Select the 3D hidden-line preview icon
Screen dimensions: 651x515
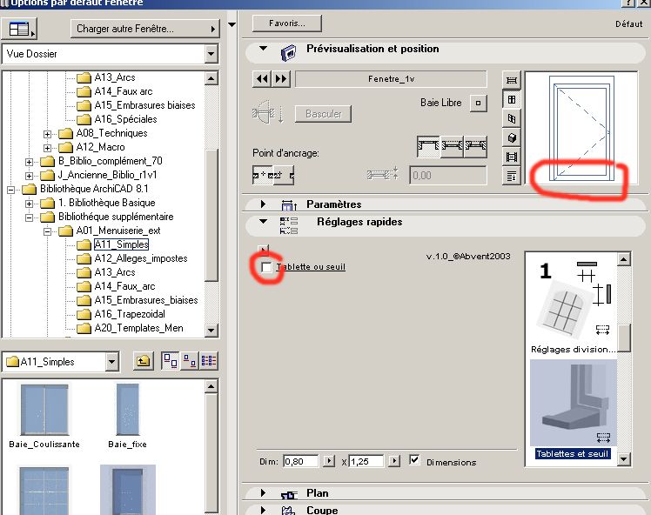coord(512,118)
